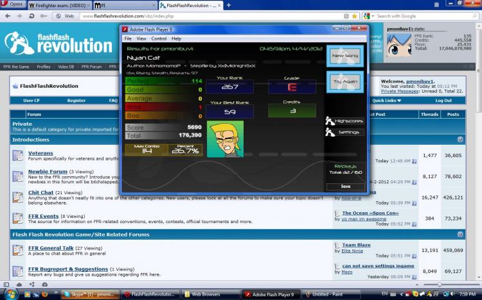Click the Opera Unite share icon in status bar
The image size is (482, 300).
pyautogui.click(x=32, y=285)
